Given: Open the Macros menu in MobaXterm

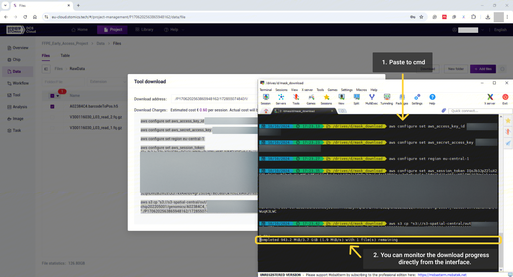Looking at the screenshot, I should click(361, 90).
